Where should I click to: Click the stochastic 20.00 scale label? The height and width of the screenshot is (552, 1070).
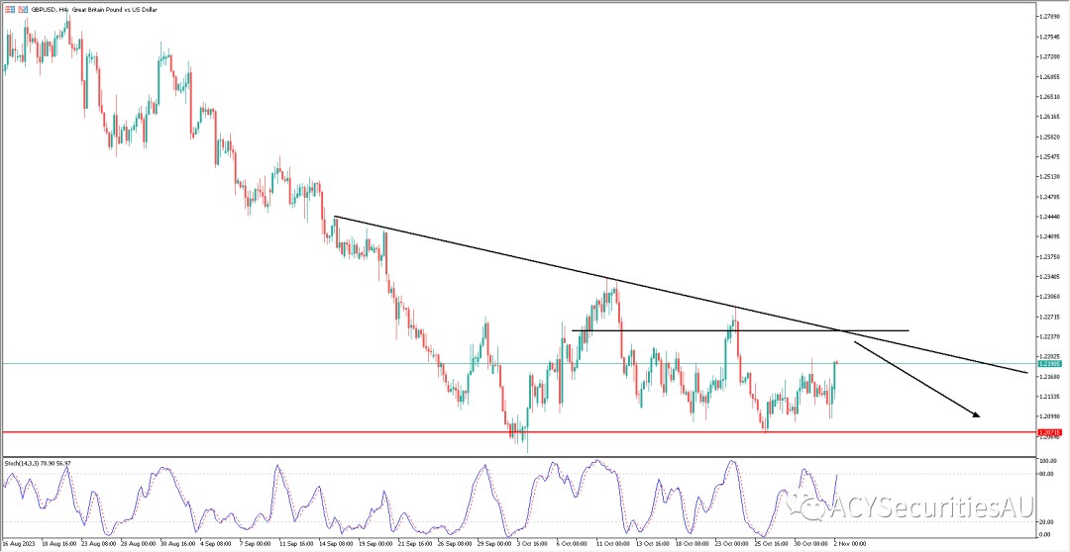1047,522
